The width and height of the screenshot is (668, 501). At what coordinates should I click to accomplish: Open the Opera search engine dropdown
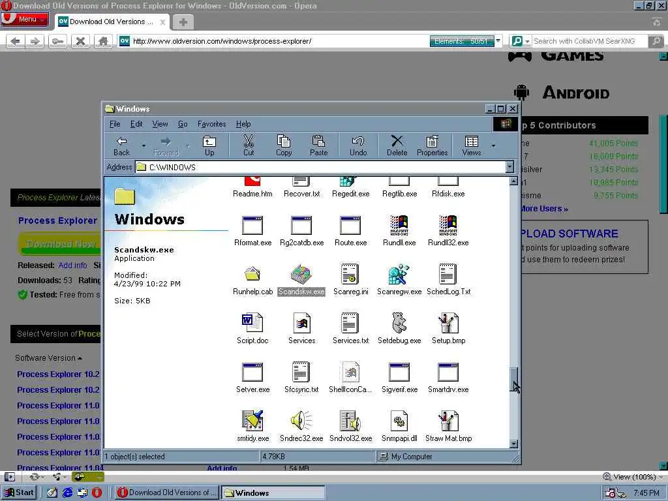coord(527,41)
